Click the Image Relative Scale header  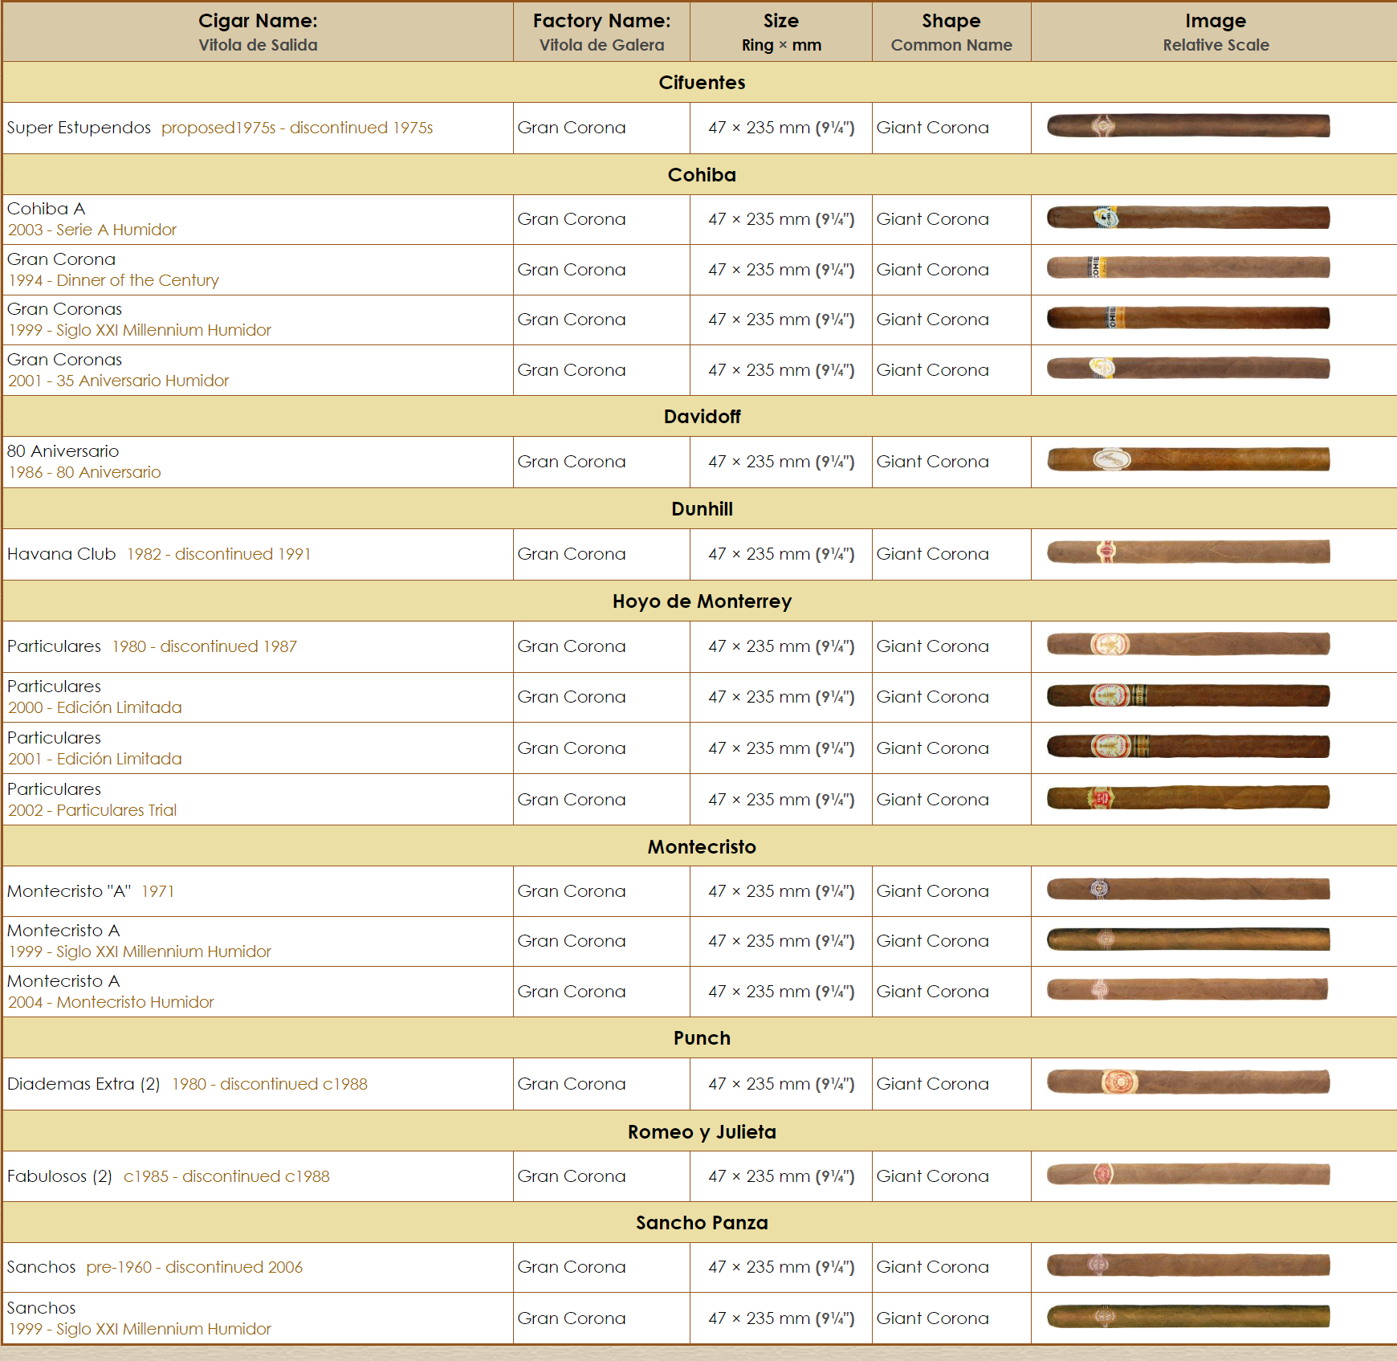click(x=1216, y=32)
